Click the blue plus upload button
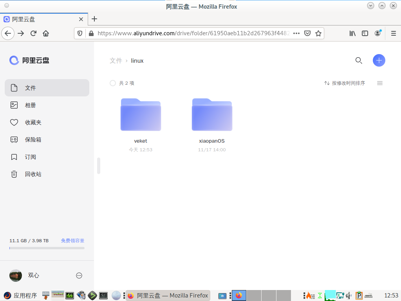The image size is (401, 301). (379, 60)
